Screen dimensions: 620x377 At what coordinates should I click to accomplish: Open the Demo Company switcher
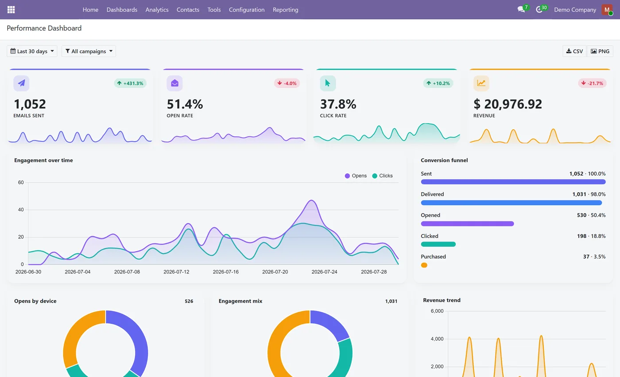pos(575,10)
